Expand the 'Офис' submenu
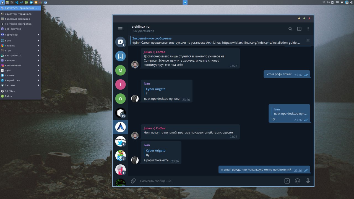The height and width of the screenshot is (199, 354). [x=20, y=70]
